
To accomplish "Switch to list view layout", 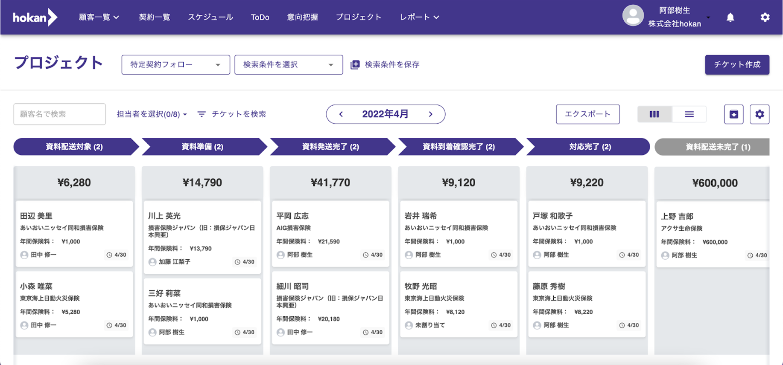I will pos(689,114).
